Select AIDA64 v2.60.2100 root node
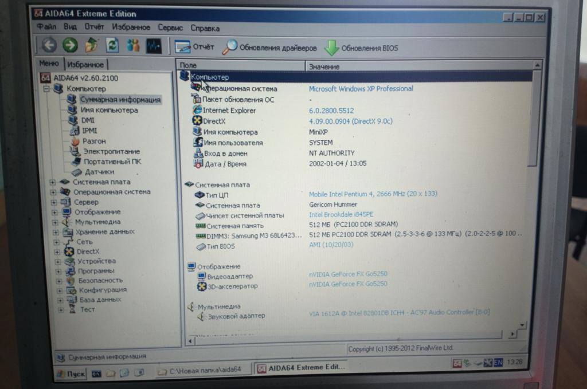The width and height of the screenshot is (587, 389). point(86,78)
